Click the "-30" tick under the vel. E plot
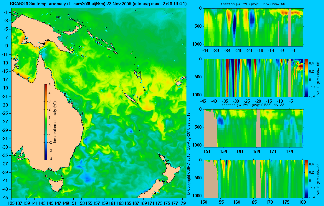This screenshot has height=206, width=324. tap(236, 101)
